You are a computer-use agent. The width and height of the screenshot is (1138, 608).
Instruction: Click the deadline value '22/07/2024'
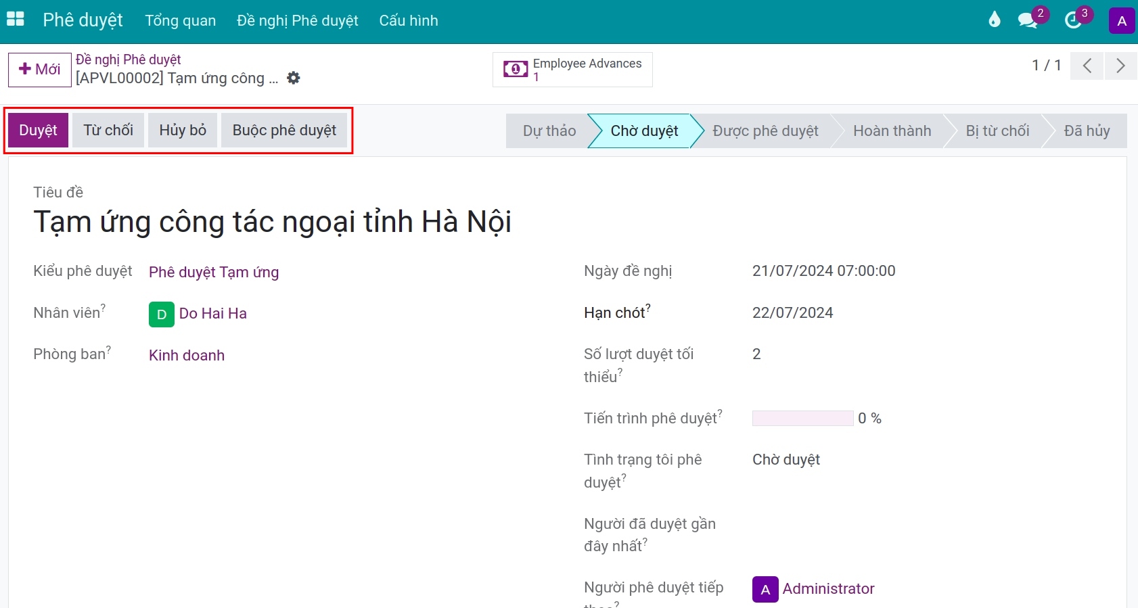point(793,313)
